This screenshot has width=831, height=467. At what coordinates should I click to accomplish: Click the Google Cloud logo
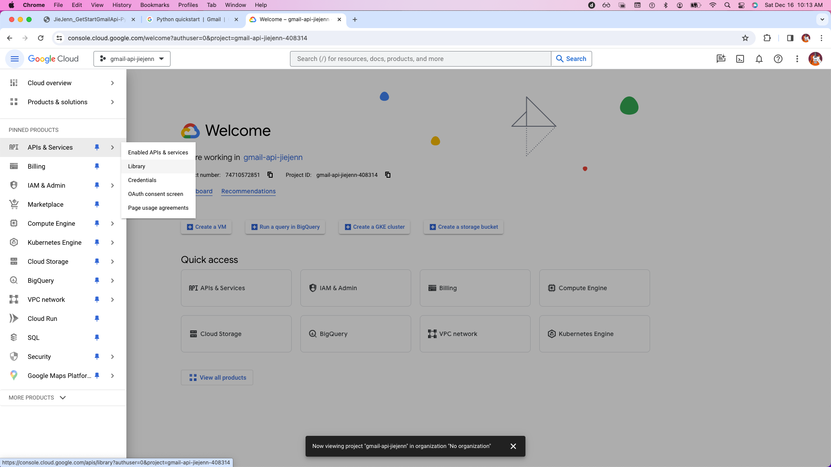click(53, 59)
